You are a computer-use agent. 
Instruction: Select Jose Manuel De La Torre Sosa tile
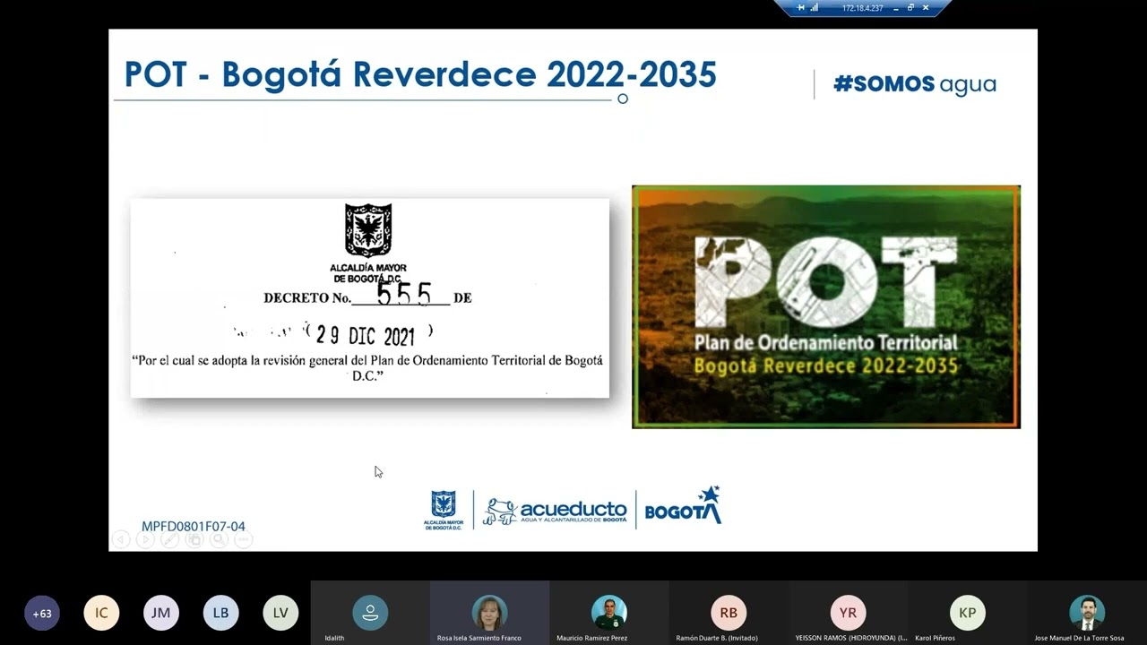[x=1087, y=613]
